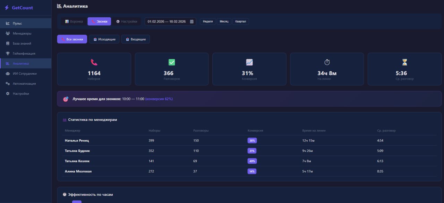
Task: Open the calendar picker icon
Action: (192, 21)
